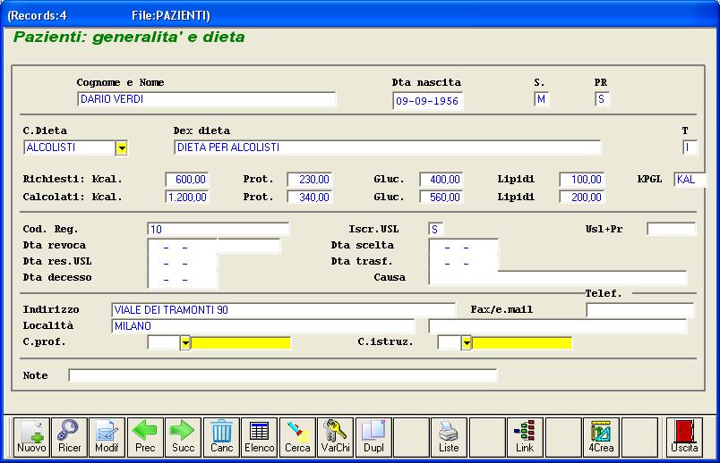Click the Uscita red door icon
The height and width of the screenshot is (463, 720).
[684, 437]
